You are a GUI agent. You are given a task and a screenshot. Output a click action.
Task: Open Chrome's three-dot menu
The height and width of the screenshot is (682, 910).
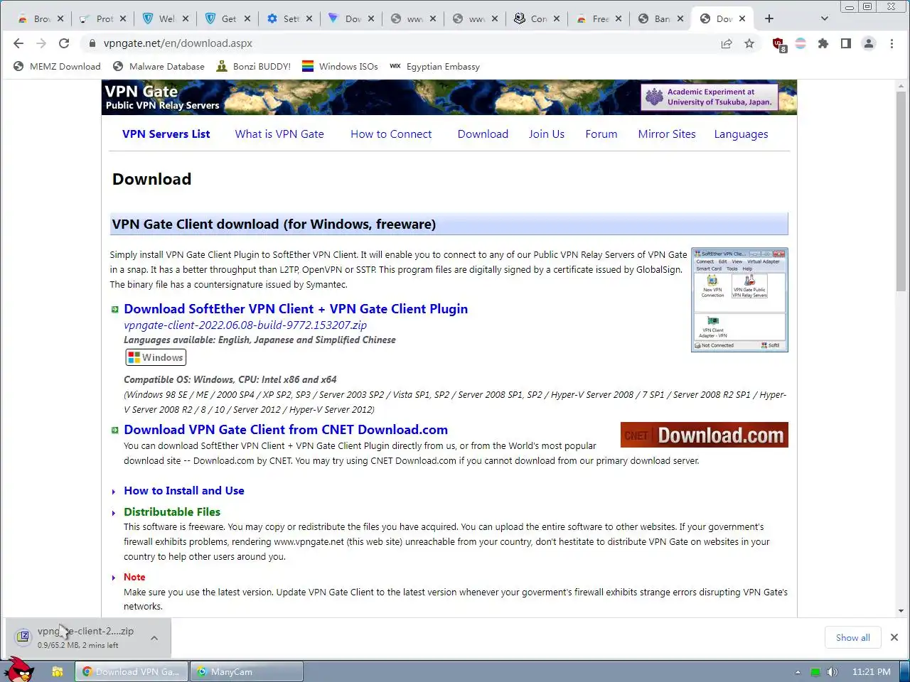pos(892,43)
